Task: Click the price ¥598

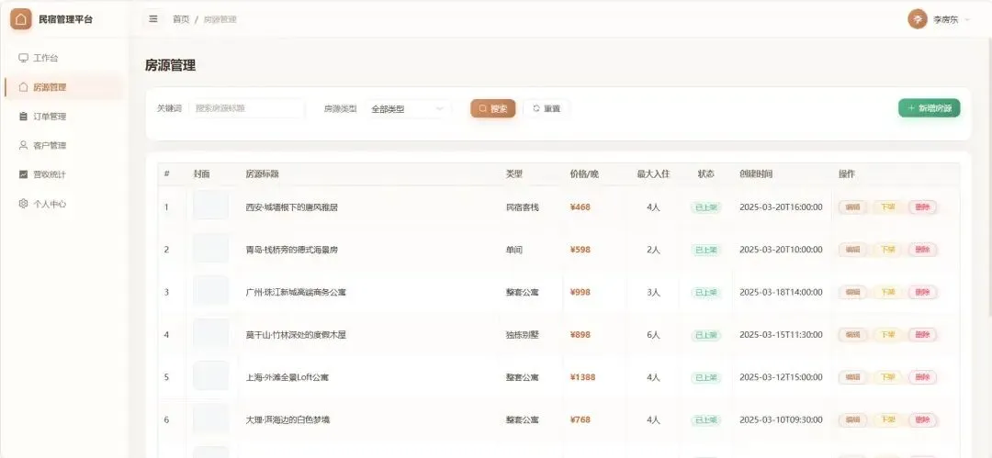Action: [581, 250]
